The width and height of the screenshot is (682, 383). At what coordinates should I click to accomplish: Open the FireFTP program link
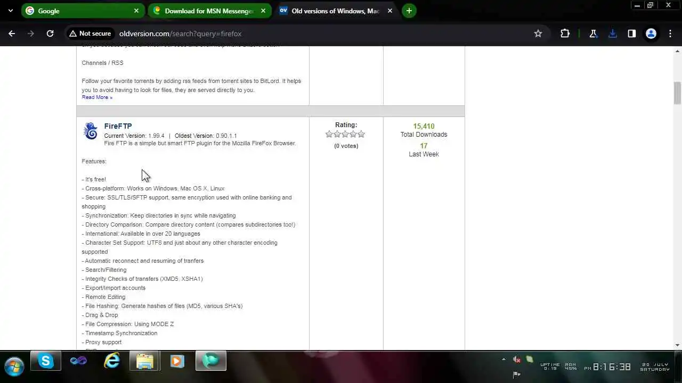click(118, 126)
